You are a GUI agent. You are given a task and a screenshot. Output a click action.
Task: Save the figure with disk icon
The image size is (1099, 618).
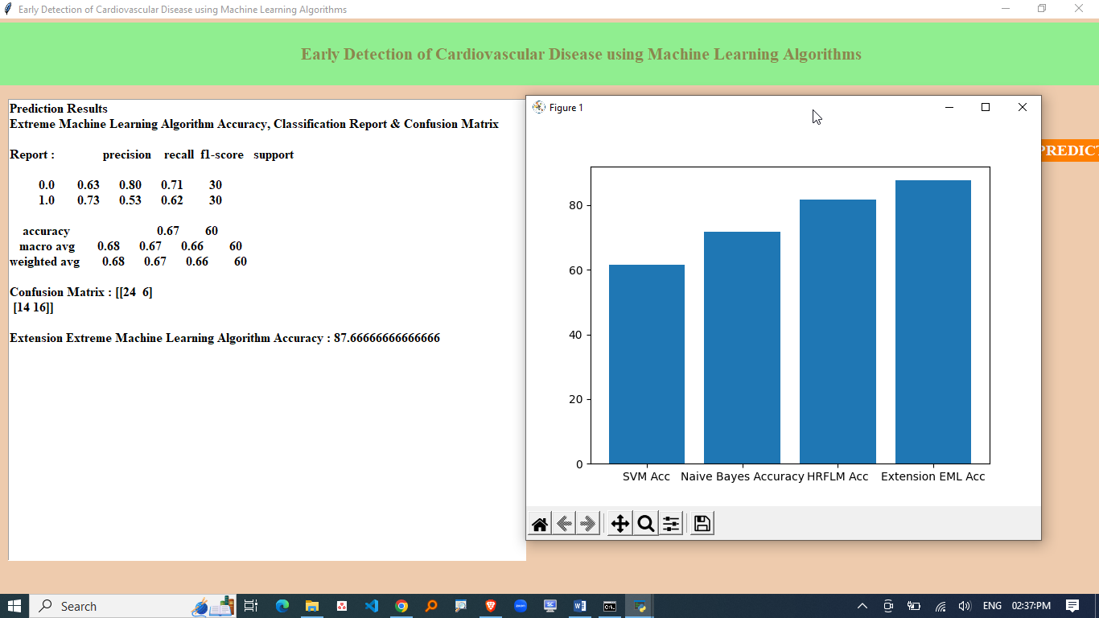click(702, 525)
